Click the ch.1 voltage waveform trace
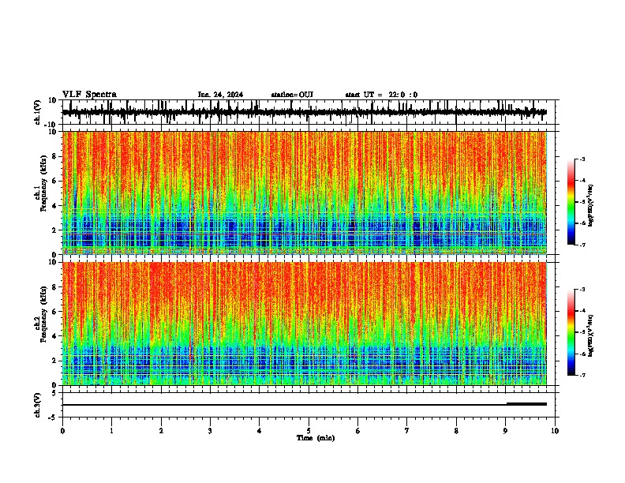 [305, 112]
